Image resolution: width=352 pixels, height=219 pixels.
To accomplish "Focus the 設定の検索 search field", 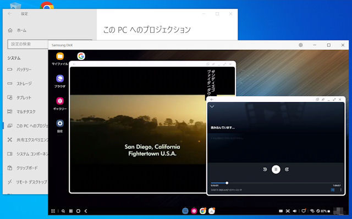I will [x=28, y=44].
